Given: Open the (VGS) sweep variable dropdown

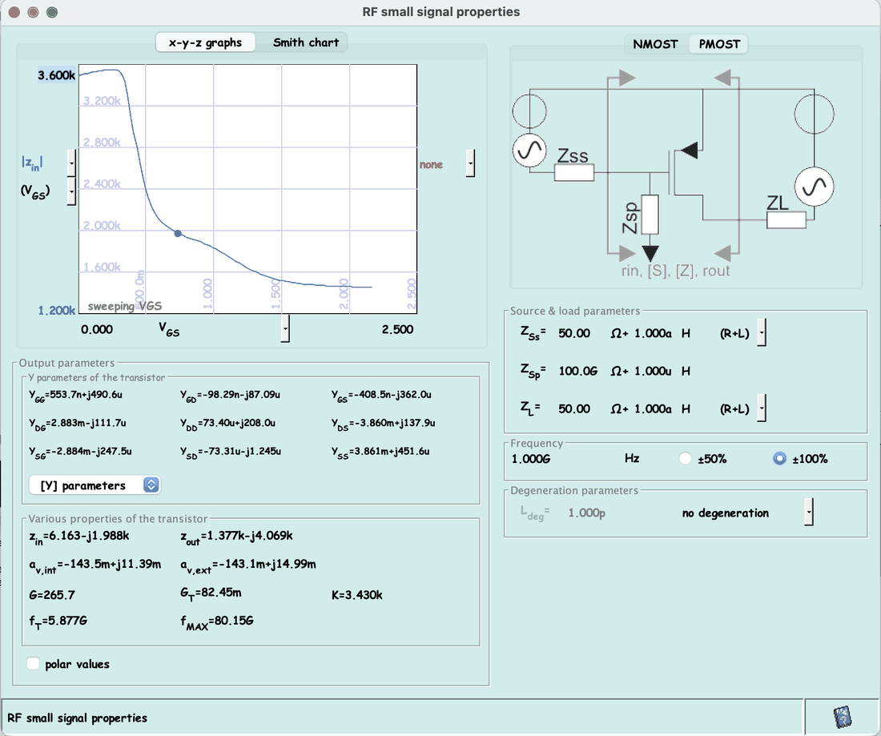Looking at the screenshot, I should (x=71, y=191).
